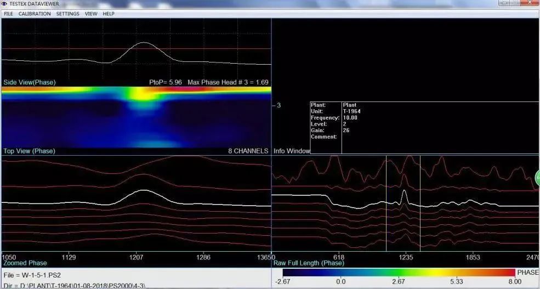The image size is (540, 289).
Task: Click the 1129 axis label in zoomed plot
Action: (x=69, y=257)
